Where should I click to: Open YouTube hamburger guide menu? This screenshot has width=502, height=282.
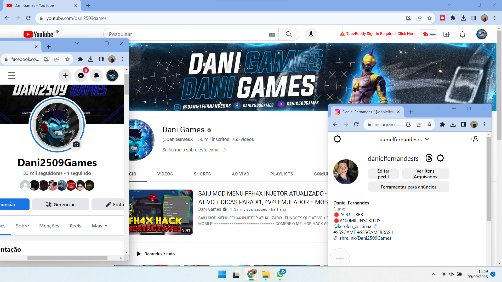(x=12, y=34)
